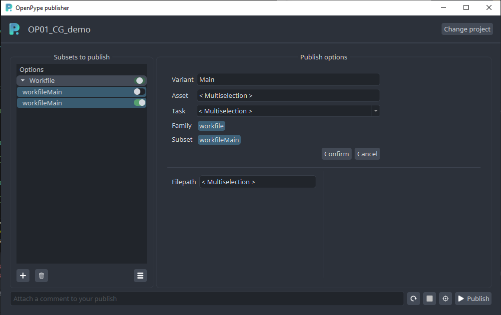Viewport: 501px width, 315px height.
Task: Open the Change project dialog
Action: click(x=467, y=29)
